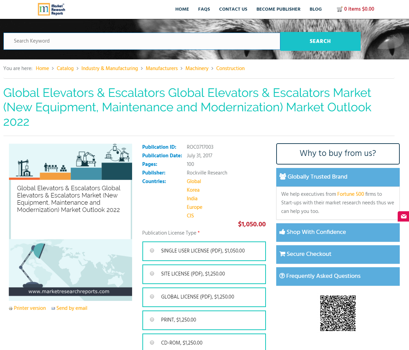The width and height of the screenshot is (409, 350).
Task: Expand Shop With Confidence section
Action: coord(338,233)
